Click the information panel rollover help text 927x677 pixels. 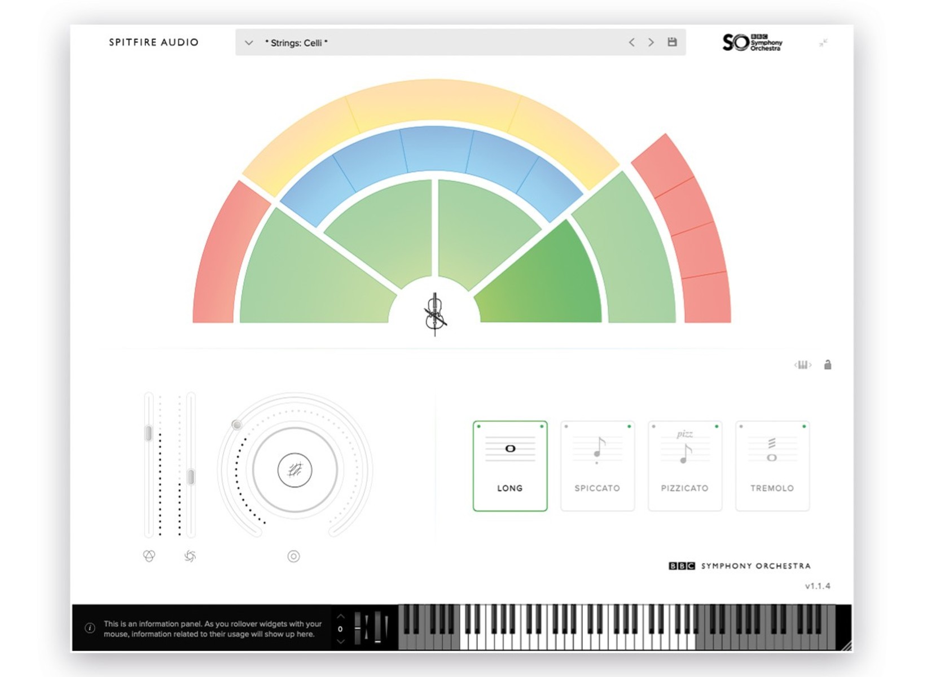pos(213,629)
